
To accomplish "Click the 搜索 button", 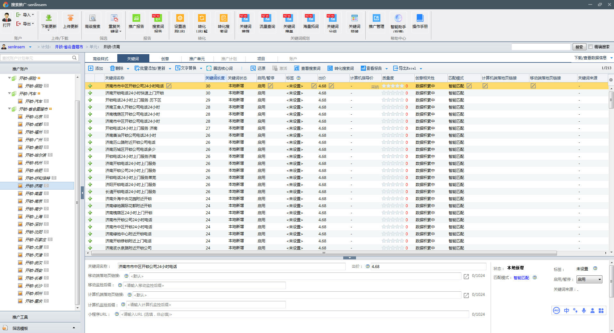I will tap(579, 47).
